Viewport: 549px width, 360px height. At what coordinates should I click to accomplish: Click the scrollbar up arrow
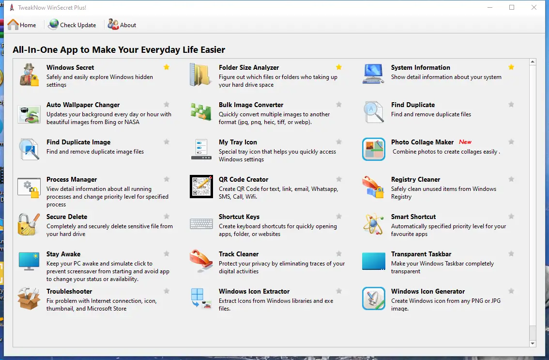click(x=533, y=62)
